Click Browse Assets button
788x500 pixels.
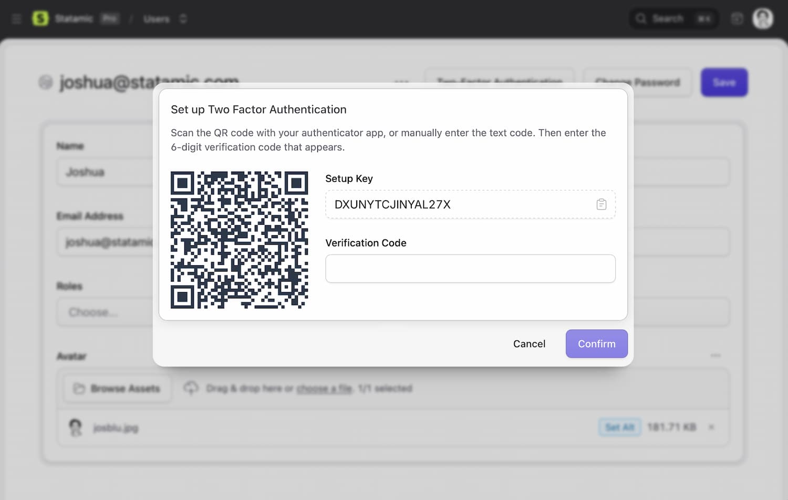click(x=117, y=388)
